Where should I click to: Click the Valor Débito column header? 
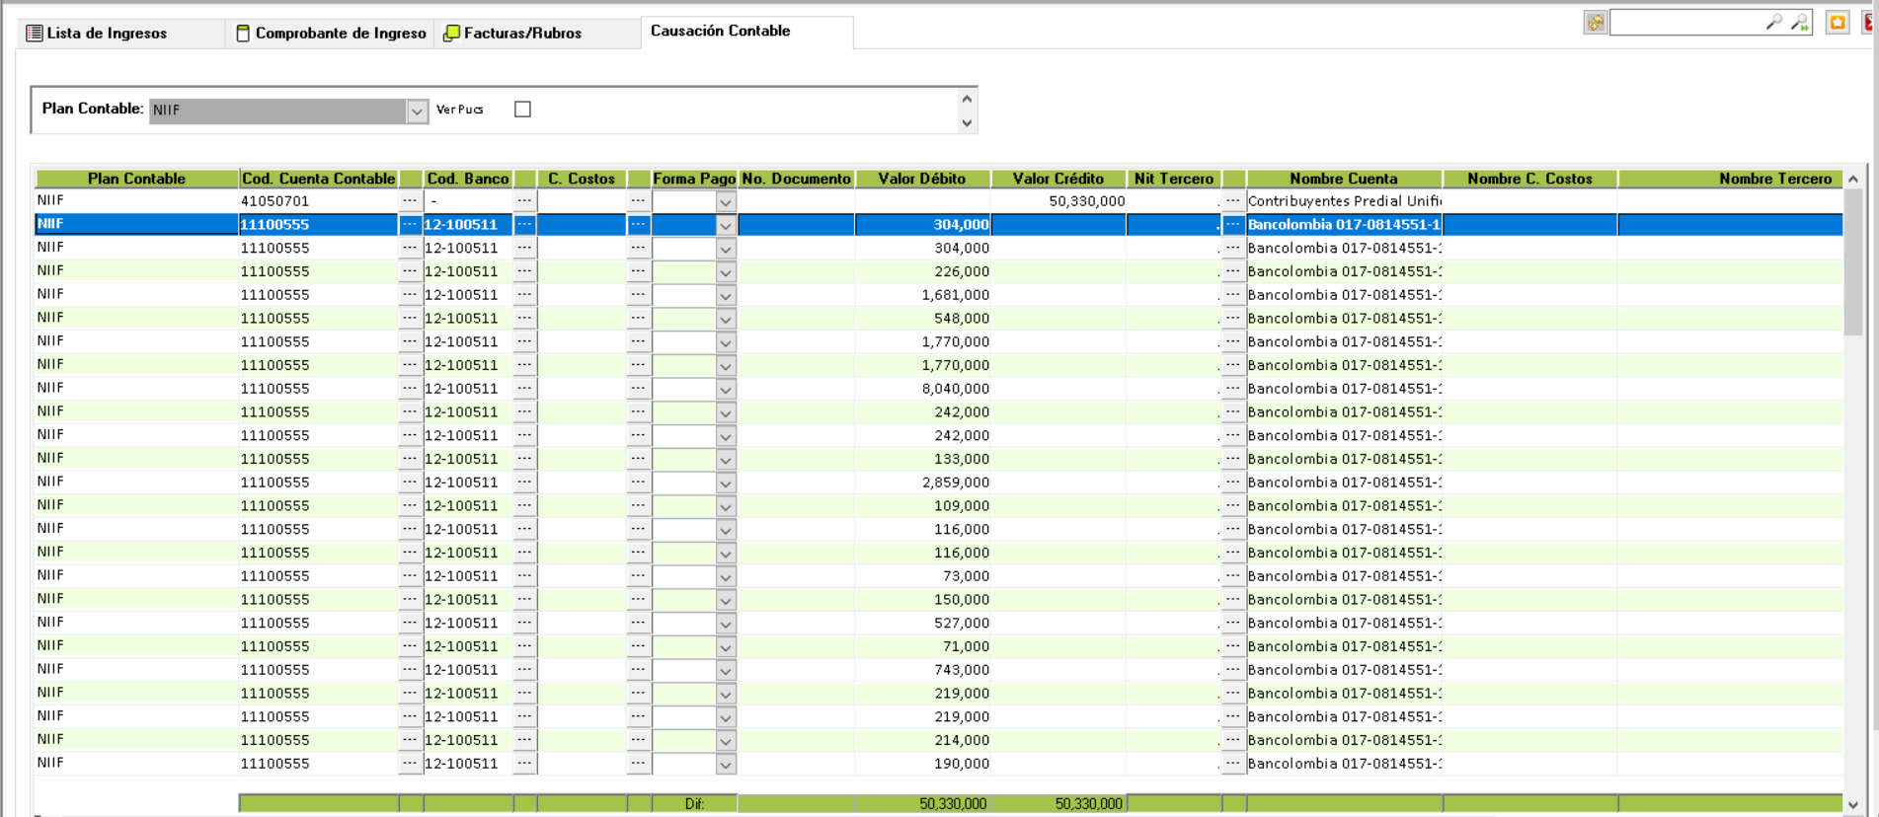click(921, 179)
